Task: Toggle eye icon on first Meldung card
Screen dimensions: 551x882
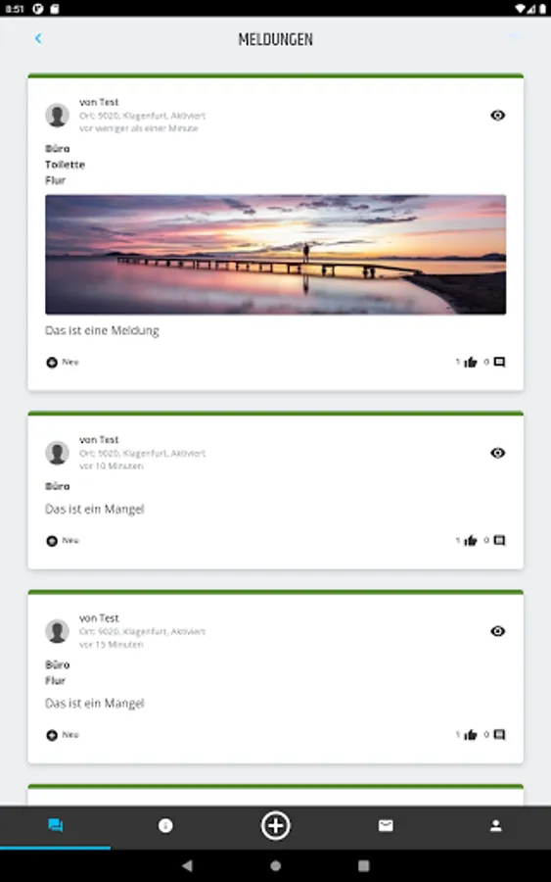Action: 497,116
